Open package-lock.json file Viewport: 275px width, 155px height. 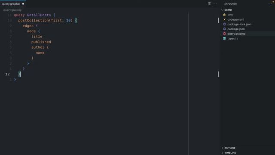tap(247, 24)
